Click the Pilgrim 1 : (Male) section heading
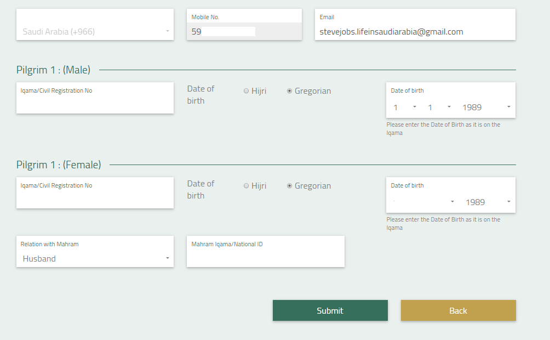 click(54, 70)
